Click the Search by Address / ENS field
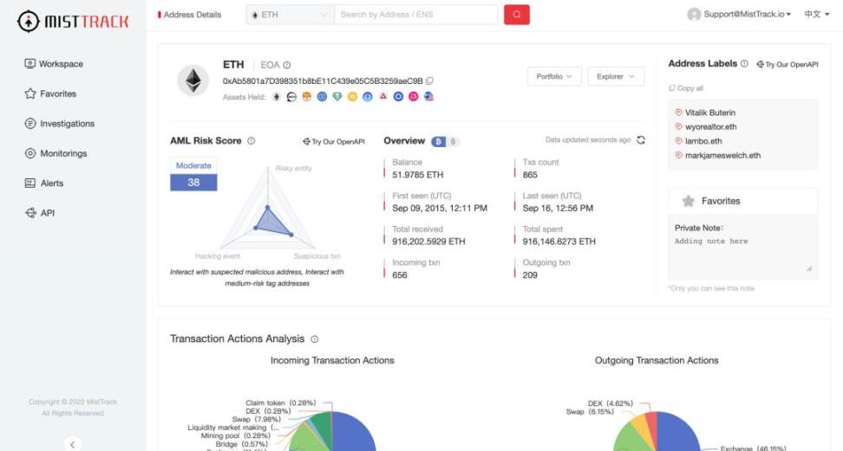843x451 pixels. click(x=415, y=15)
